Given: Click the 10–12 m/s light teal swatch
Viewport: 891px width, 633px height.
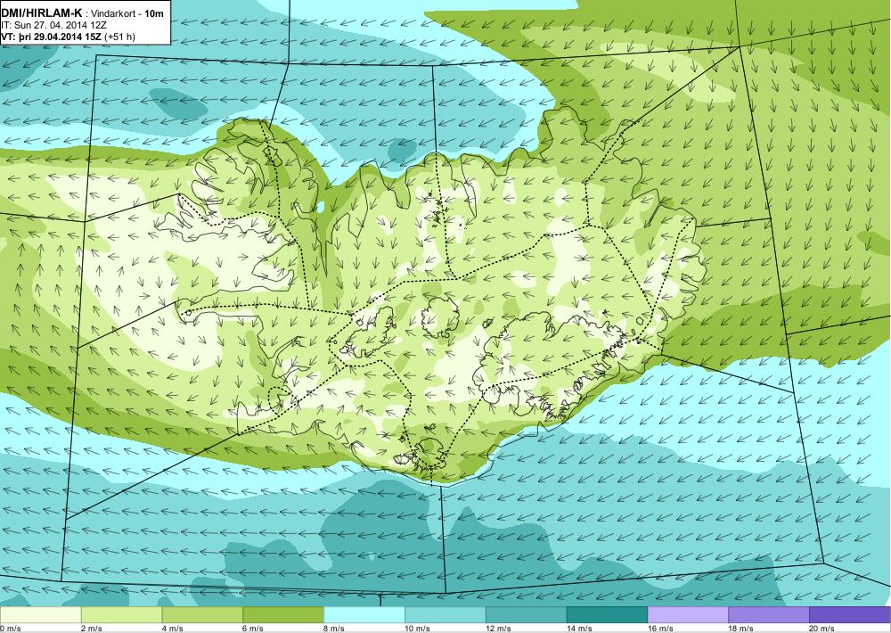Looking at the screenshot, I should click(x=445, y=615).
